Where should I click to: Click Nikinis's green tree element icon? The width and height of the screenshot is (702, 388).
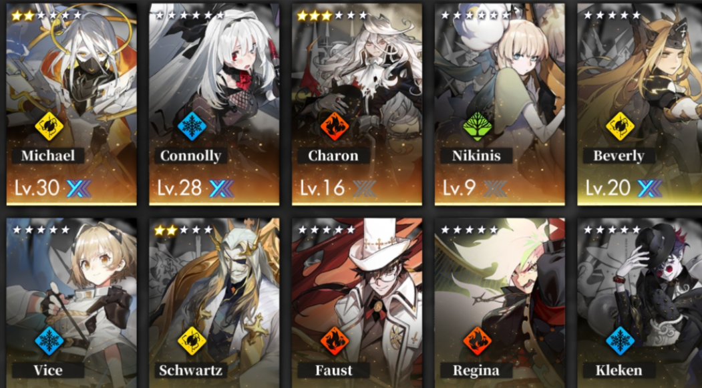(x=478, y=127)
